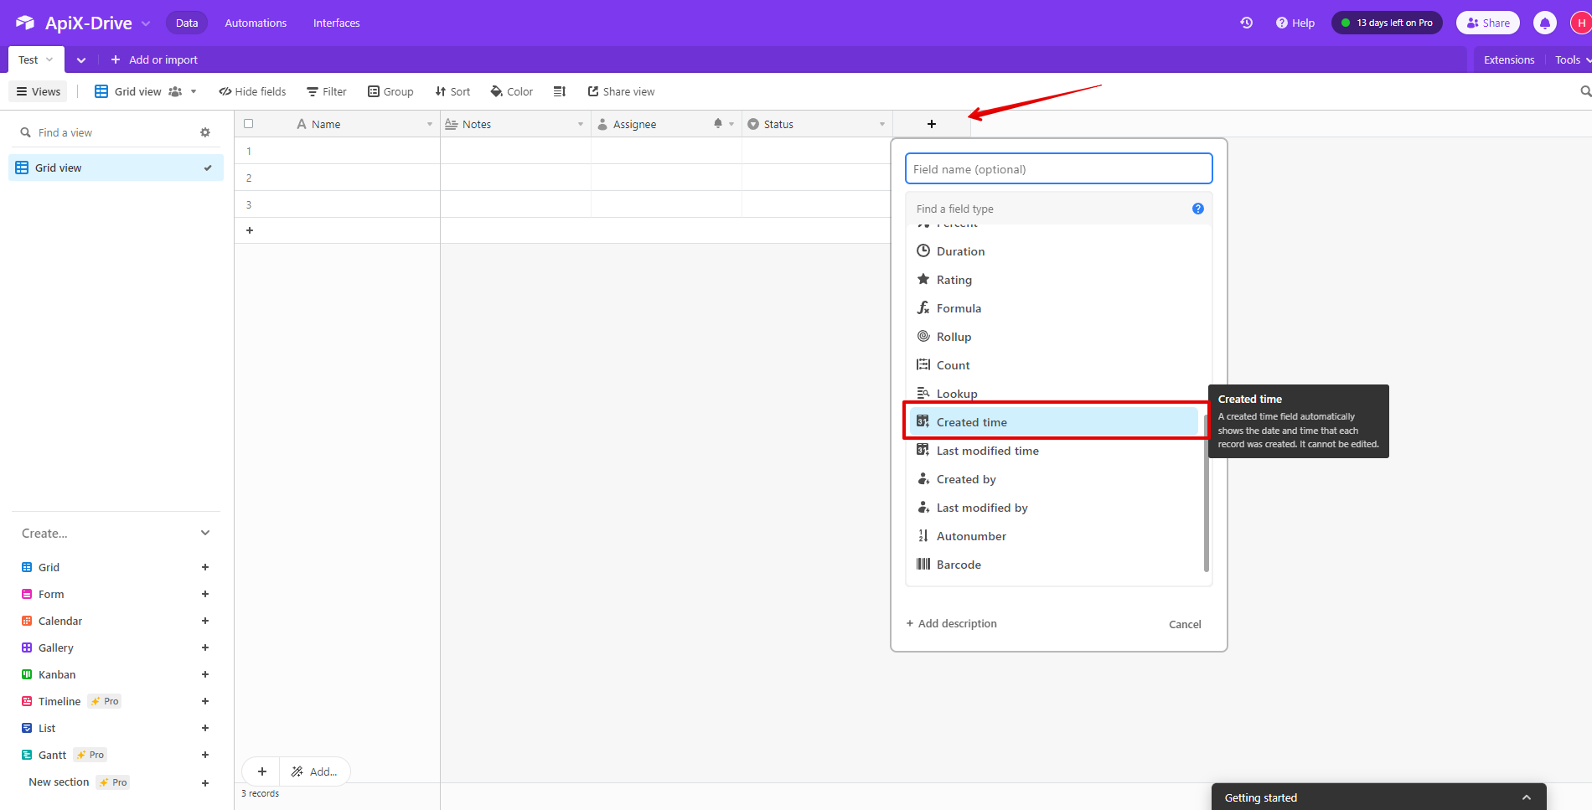Add a new row with the plus under row 3
This screenshot has width=1592, height=810.
[249, 230]
